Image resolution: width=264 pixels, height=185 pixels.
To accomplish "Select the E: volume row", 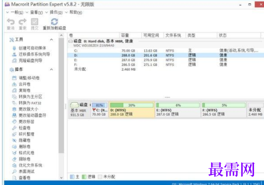I will click(166, 60).
